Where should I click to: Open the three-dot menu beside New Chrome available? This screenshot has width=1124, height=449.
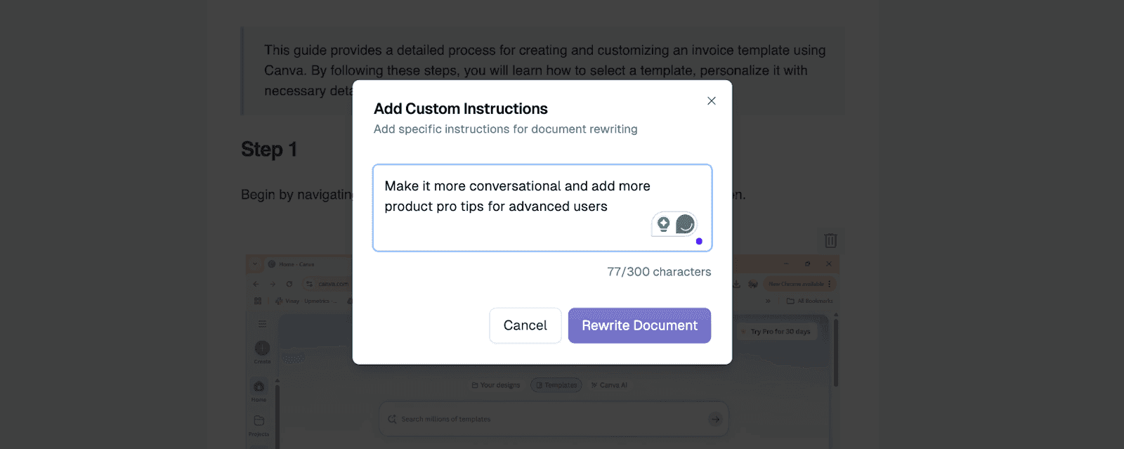click(829, 284)
